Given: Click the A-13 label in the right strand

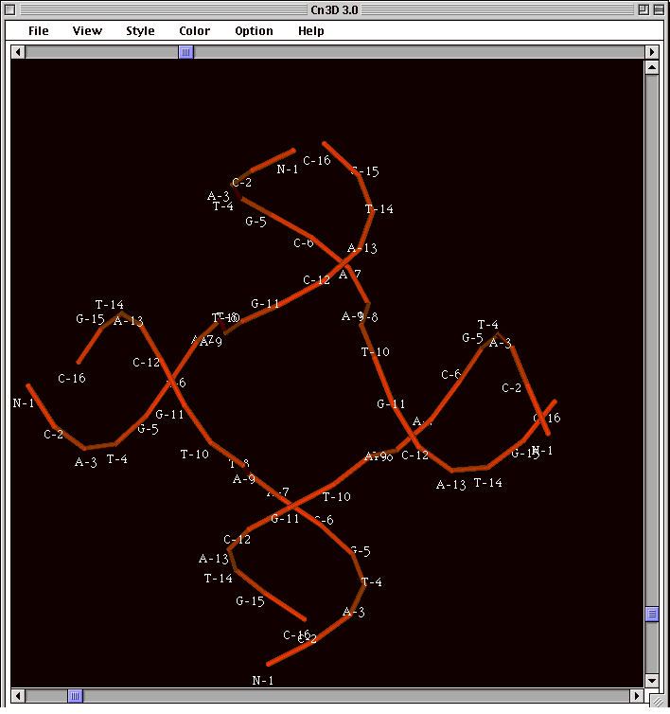Looking at the screenshot, I should [x=451, y=485].
